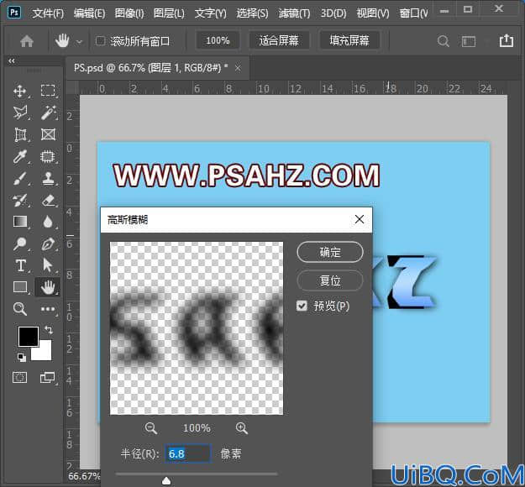Screen dimensions: 525x487
Task: Toggle the 预览(P) checkbox
Action: (302, 306)
